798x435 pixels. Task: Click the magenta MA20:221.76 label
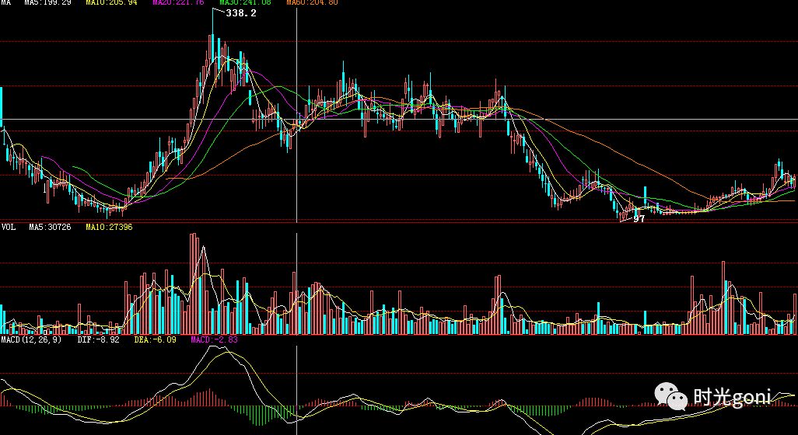(178, 3)
